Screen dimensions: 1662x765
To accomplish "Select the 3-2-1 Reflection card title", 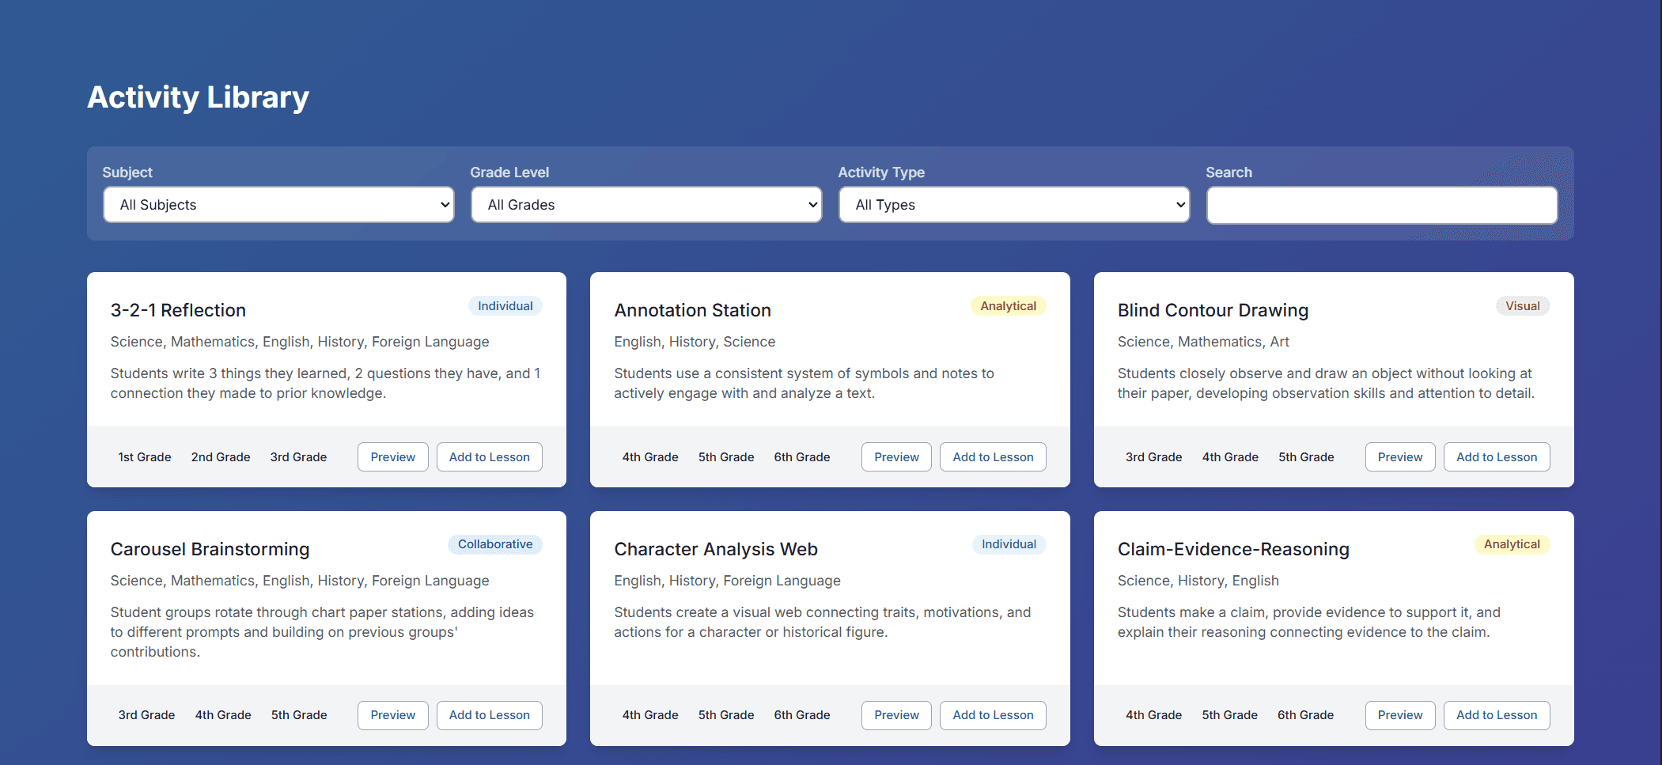I will [178, 310].
